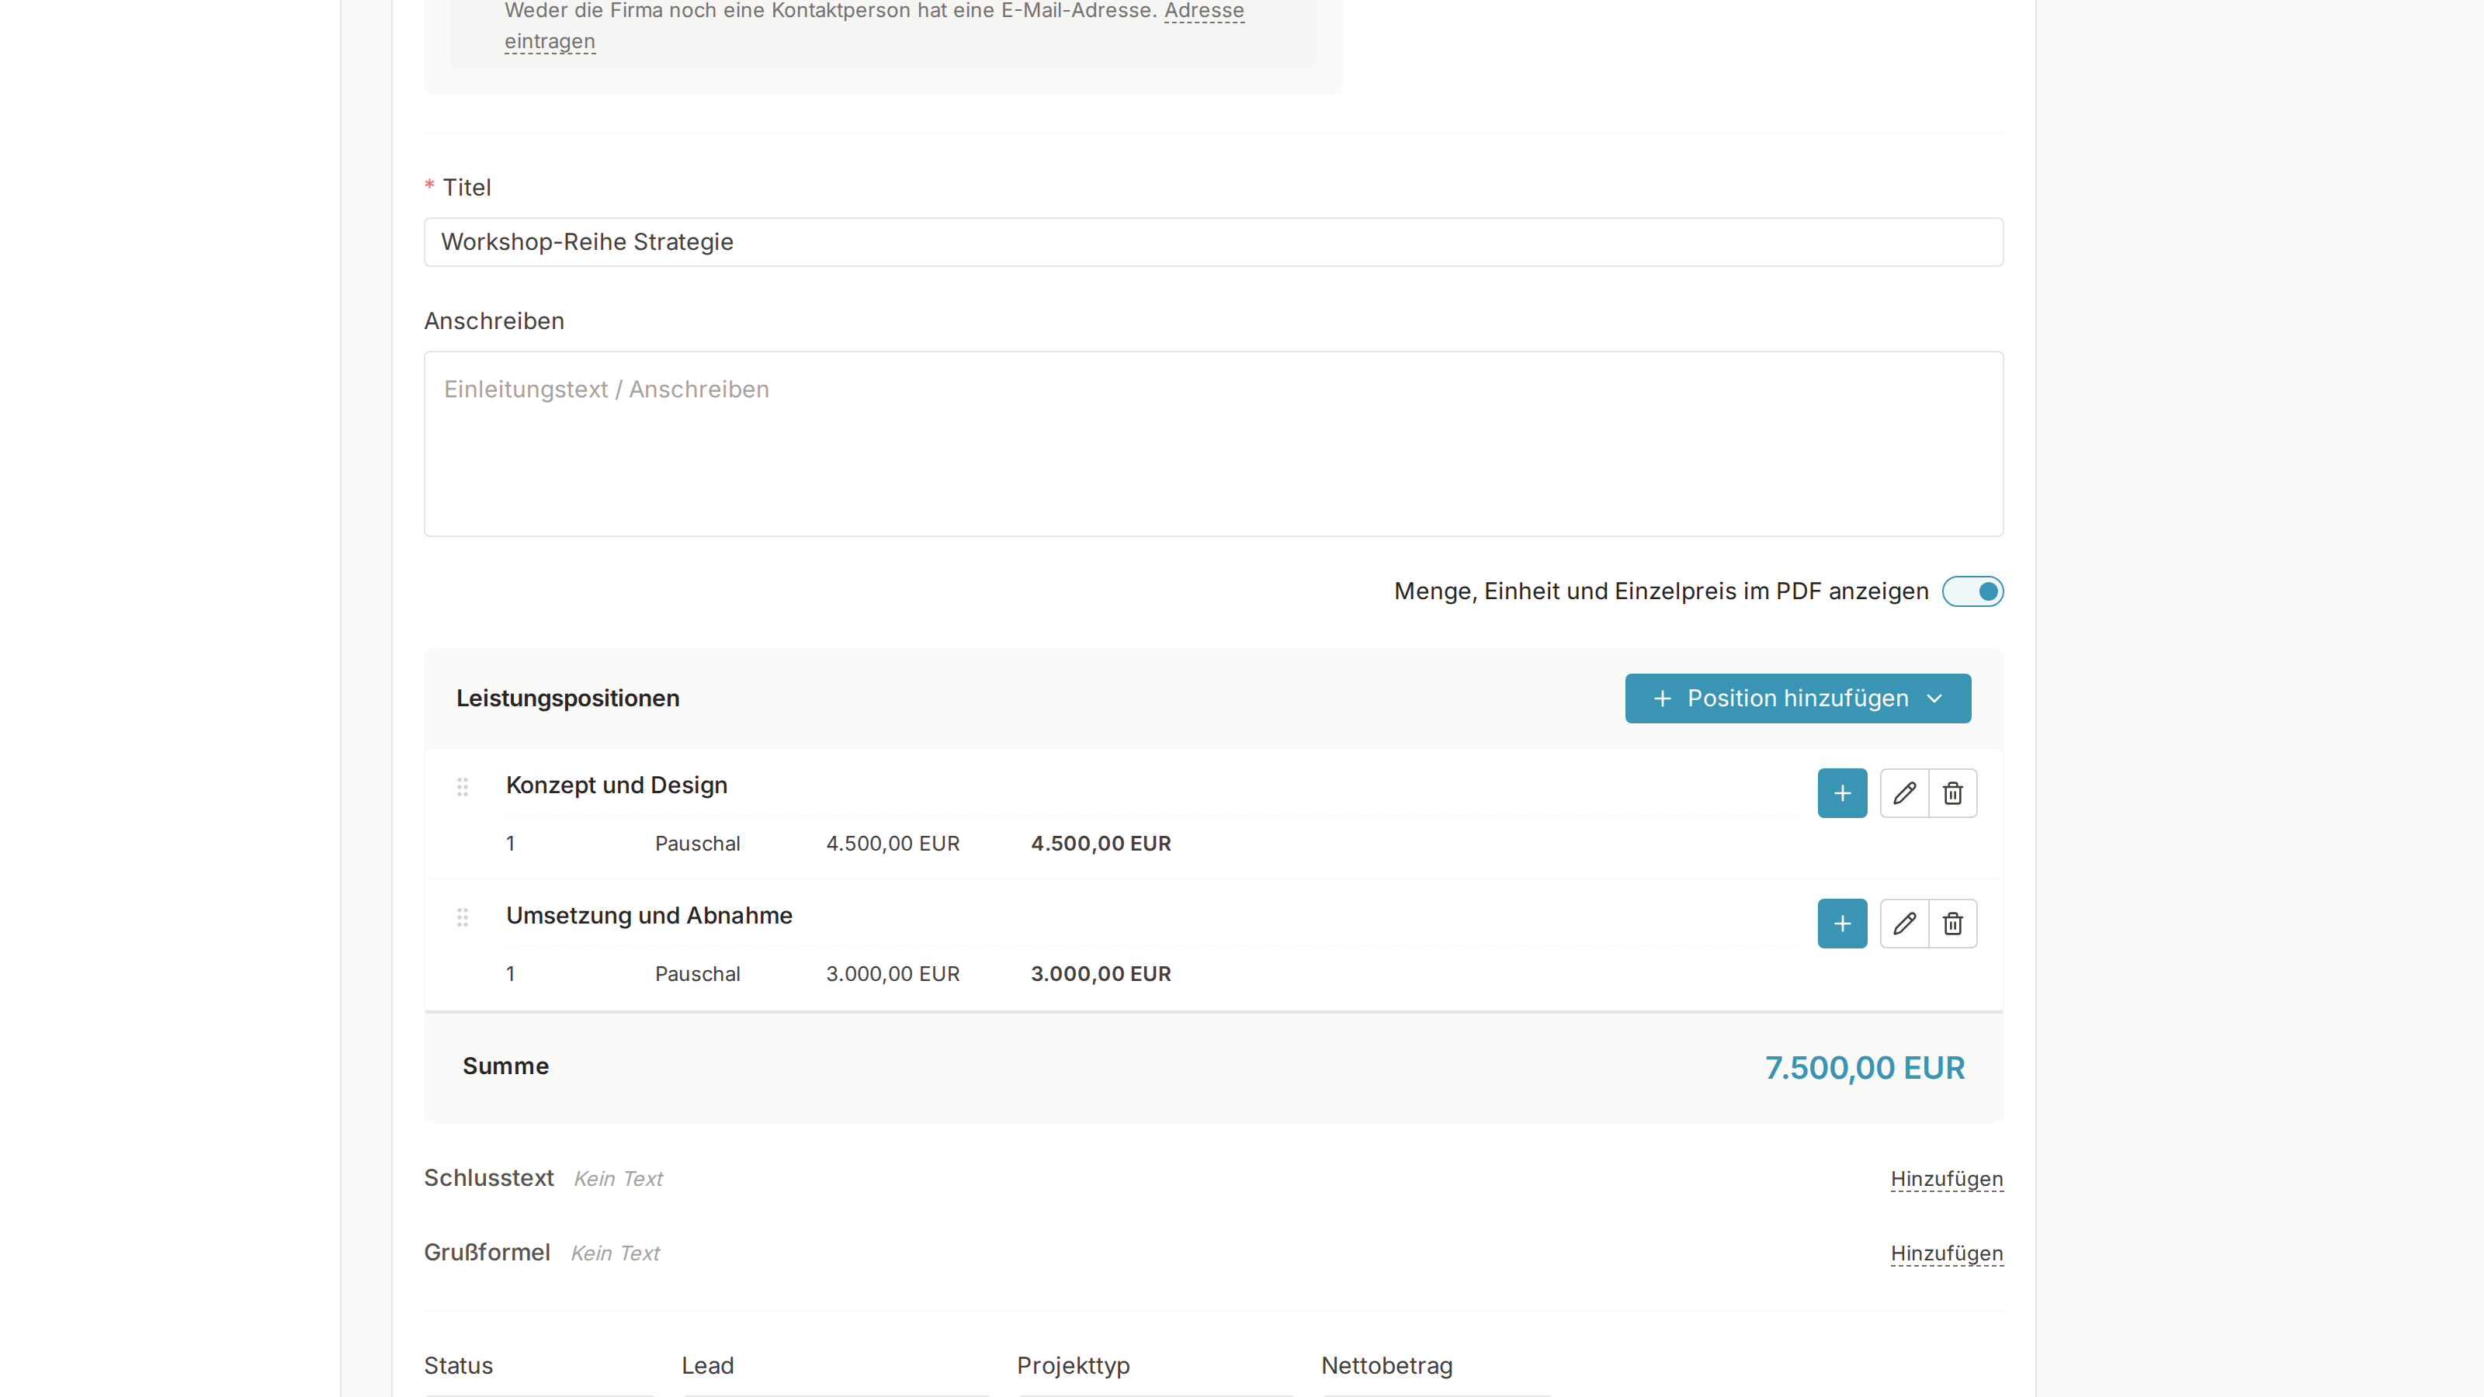Add a Grußformel via Hinzufügen
Viewport: 2484px width, 1397px height.
point(1946,1253)
